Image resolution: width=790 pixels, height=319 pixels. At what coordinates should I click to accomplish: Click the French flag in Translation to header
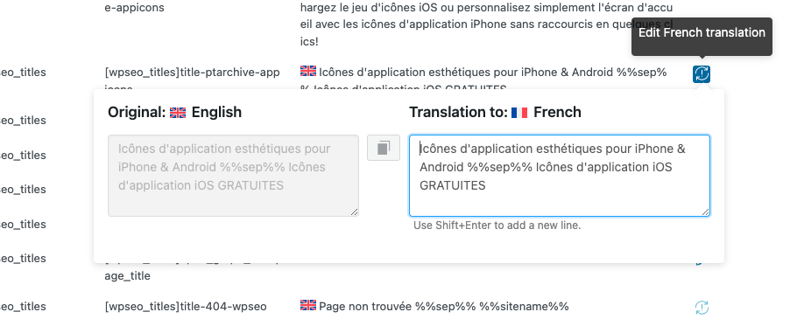[519, 112]
